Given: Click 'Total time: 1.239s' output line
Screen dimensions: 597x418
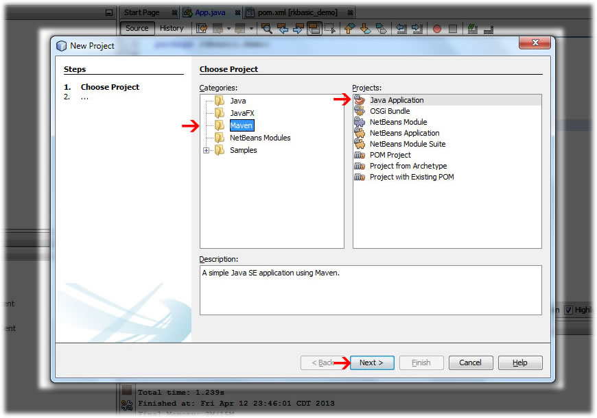Looking at the screenshot, I should coord(181,393).
